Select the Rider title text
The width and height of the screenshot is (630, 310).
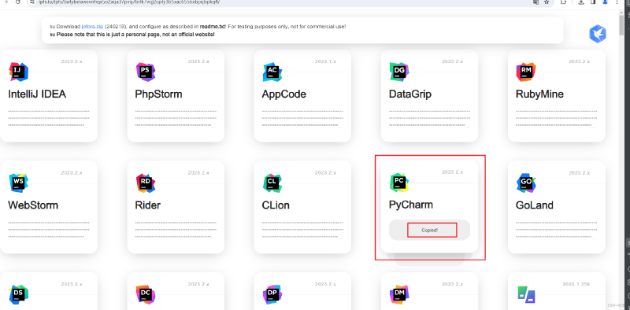148,205
